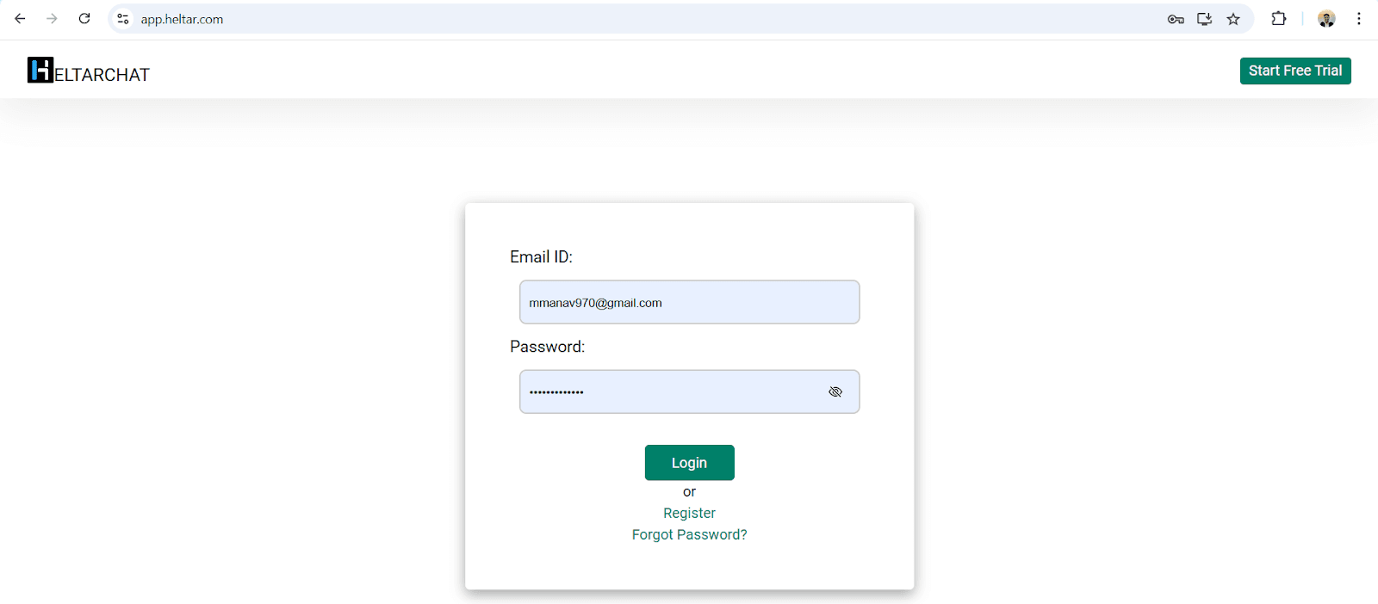Click the site information icon in address bar
The width and height of the screenshot is (1378, 604).
122,17
